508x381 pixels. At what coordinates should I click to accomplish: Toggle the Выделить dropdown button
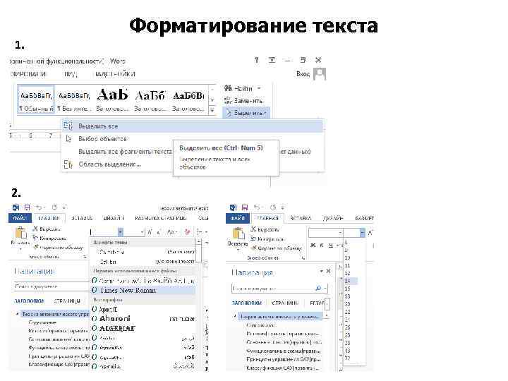click(246, 113)
